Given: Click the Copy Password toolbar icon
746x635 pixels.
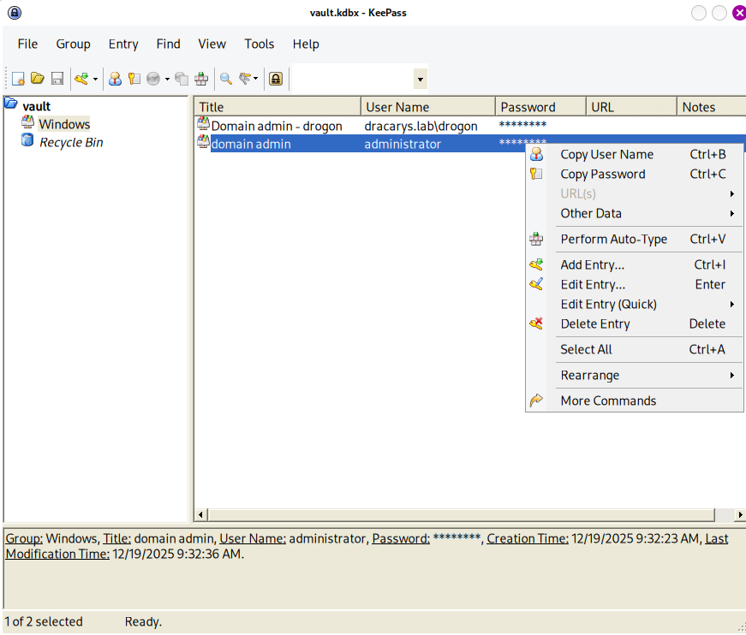Looking at the screenshot, I should [134, 79].
